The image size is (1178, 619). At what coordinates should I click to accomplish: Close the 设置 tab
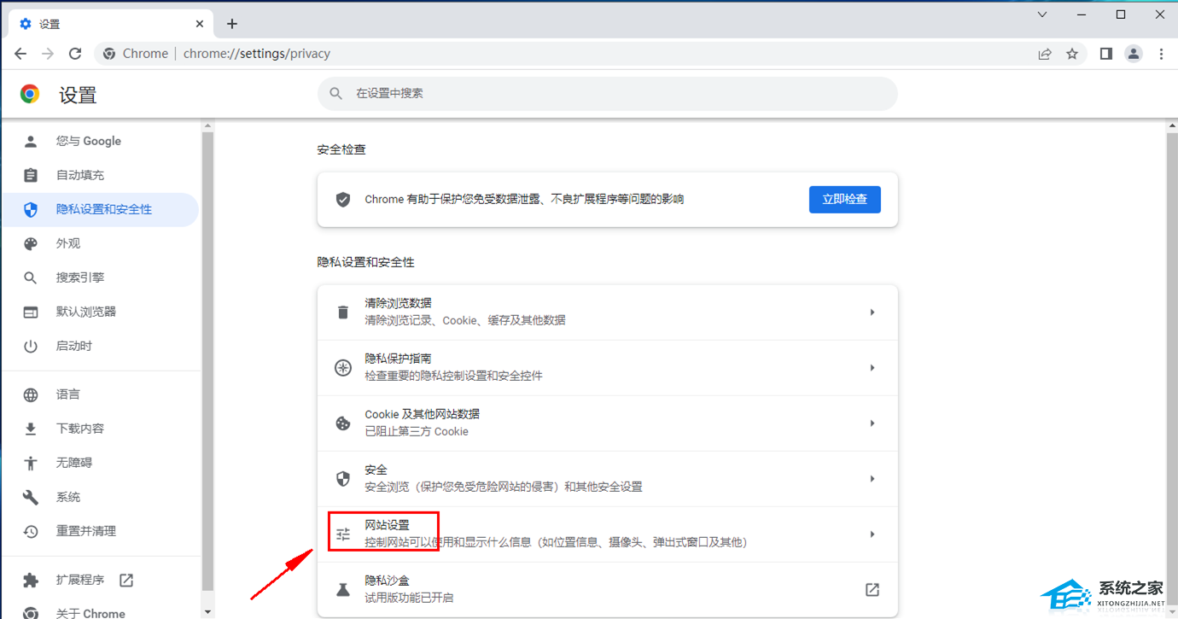201,24
